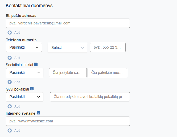Click the plus icon under Gyvi pokalbiai
This screenshot has width=177, height=137.
click(x=10, y=106)
